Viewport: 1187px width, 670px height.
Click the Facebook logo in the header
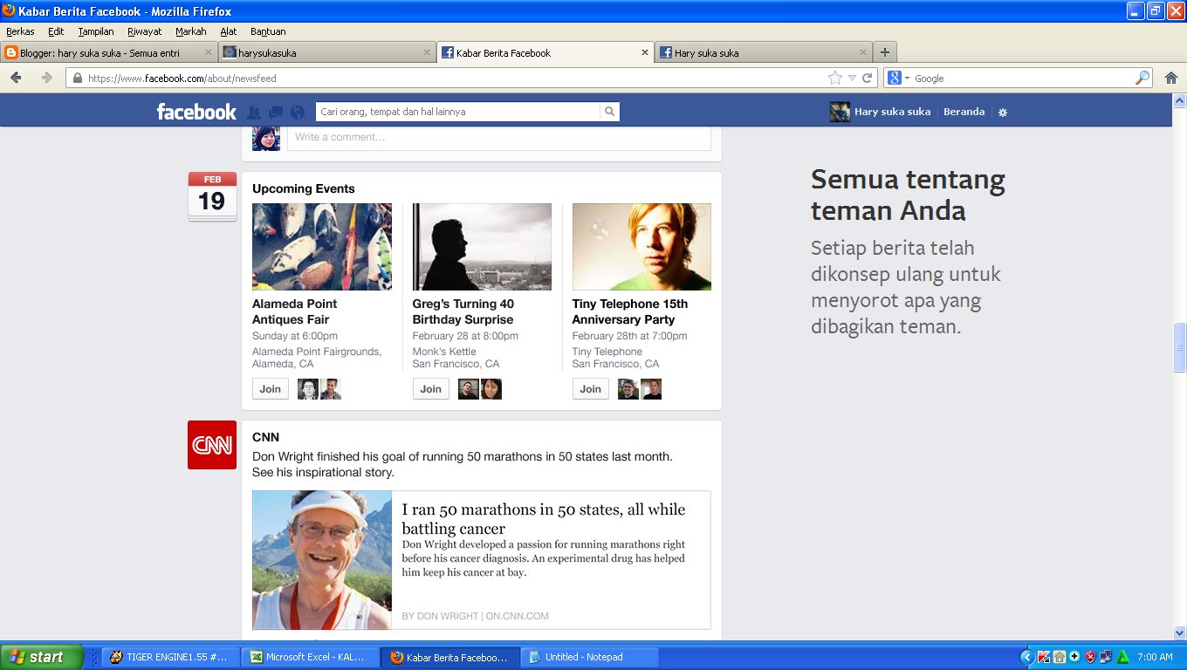coord(196,112)
